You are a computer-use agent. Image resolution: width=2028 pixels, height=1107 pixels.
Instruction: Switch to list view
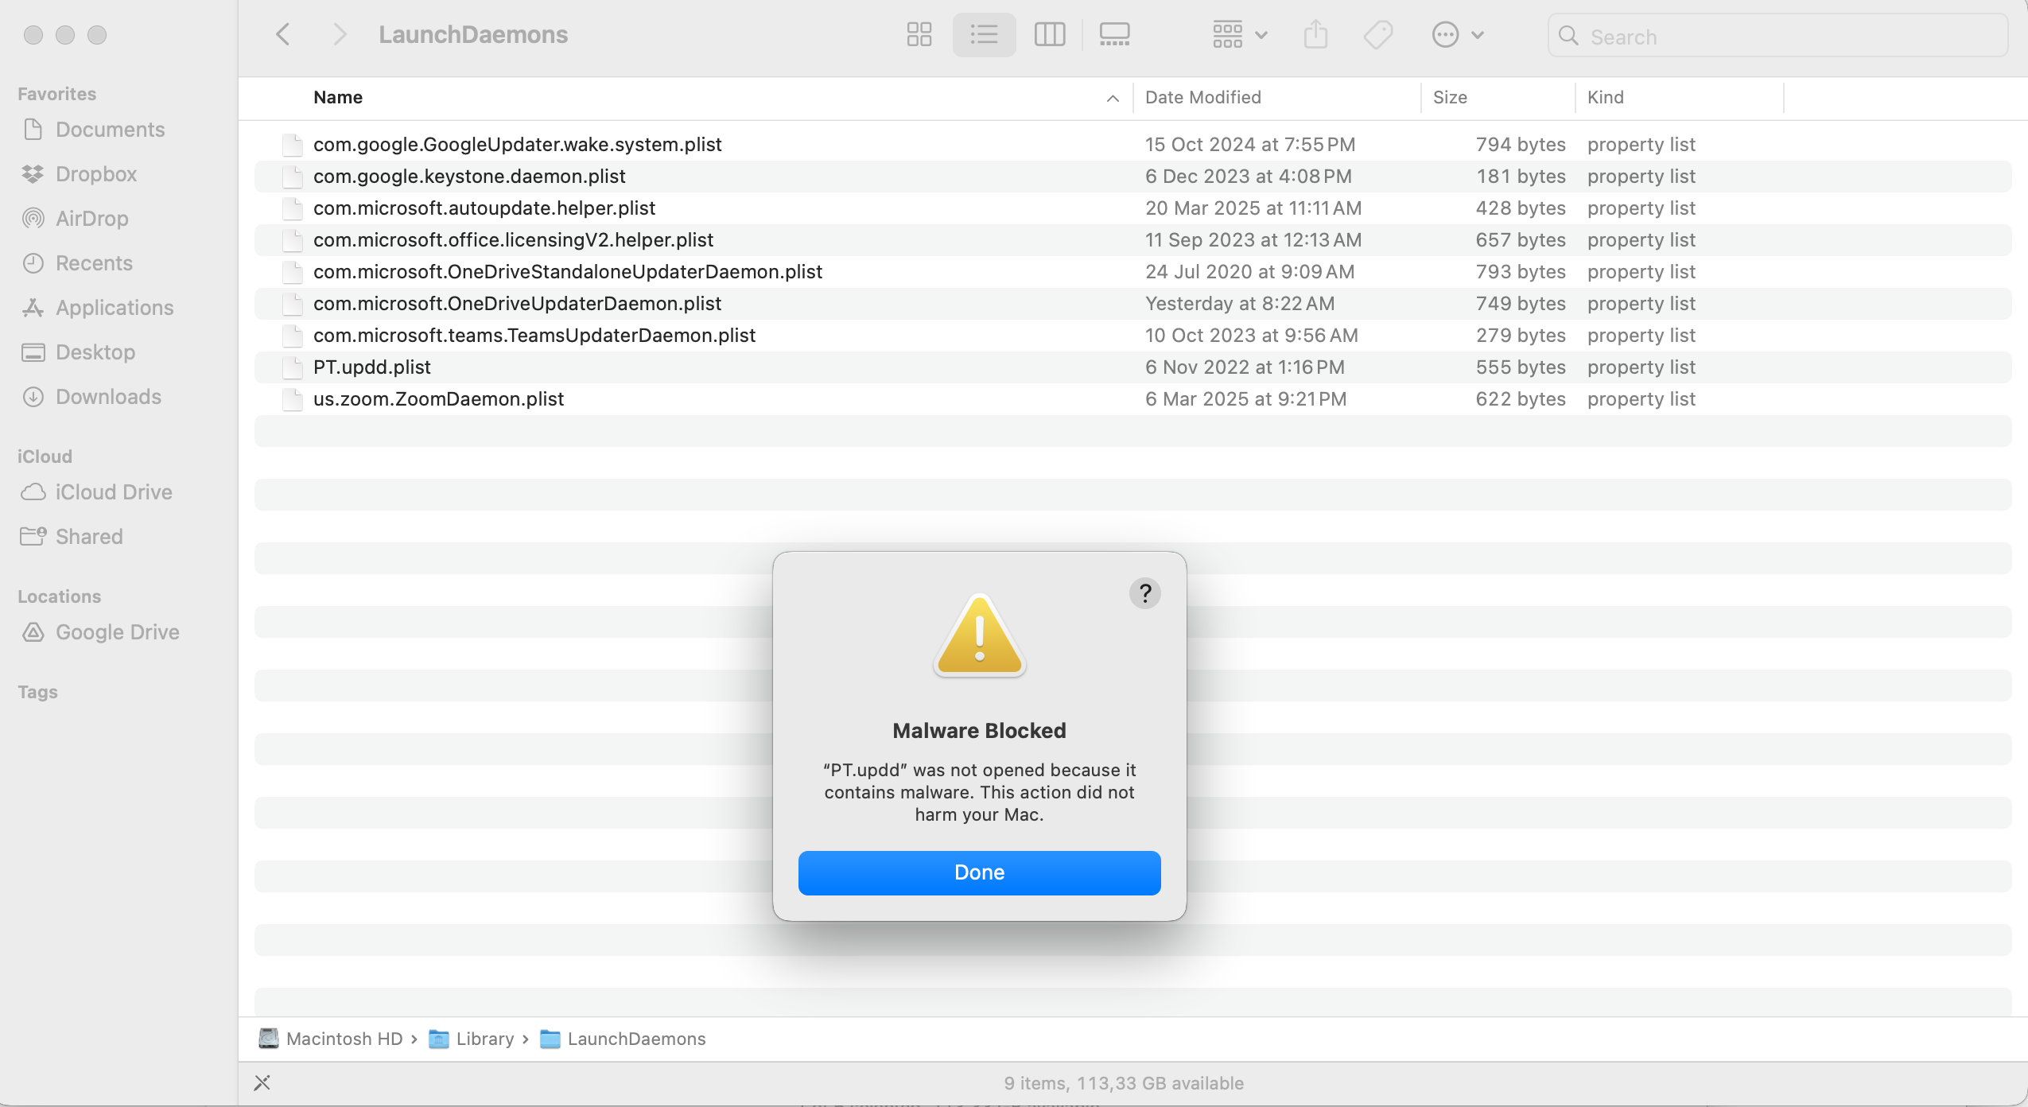[x=984, y=34]
